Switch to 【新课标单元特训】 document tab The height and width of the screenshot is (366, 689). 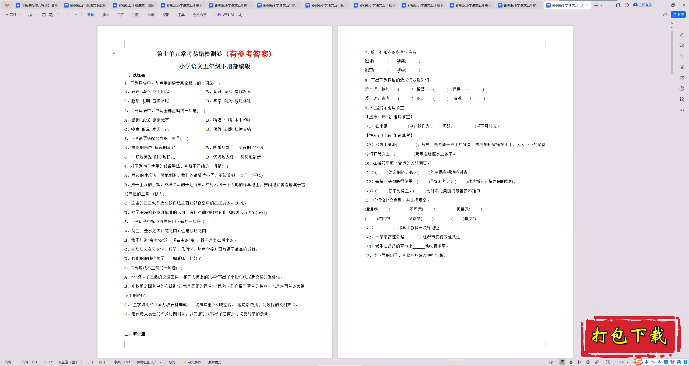37,5
